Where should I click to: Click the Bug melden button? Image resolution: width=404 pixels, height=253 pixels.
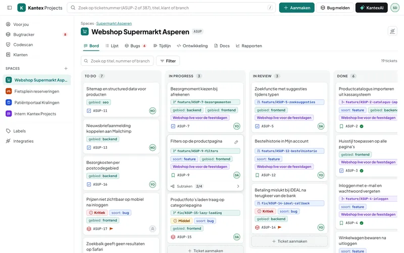[335, 8]
